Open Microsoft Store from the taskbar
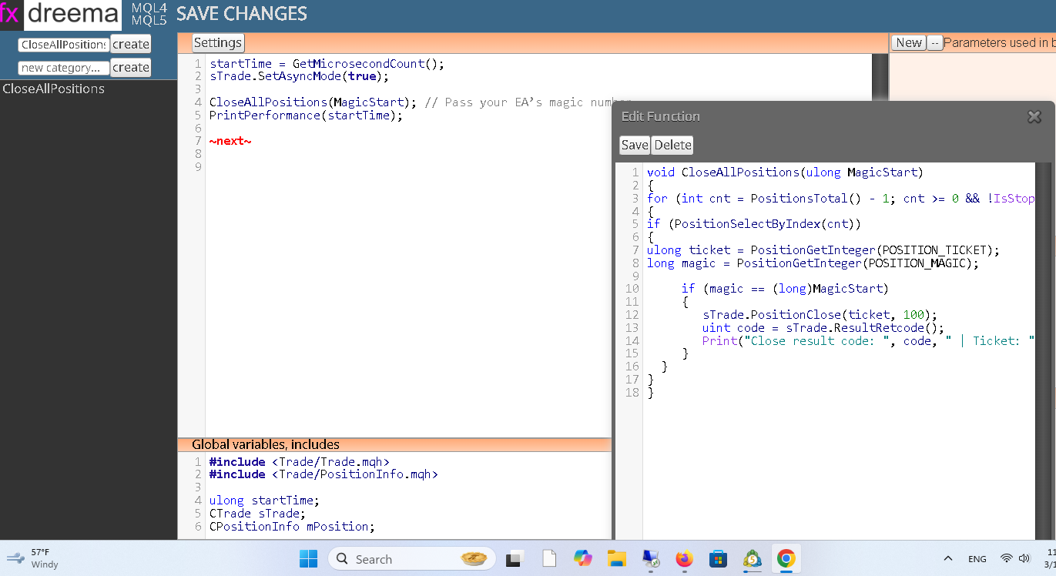Screen dimensions: 1056x576 [x=718, y=558]
